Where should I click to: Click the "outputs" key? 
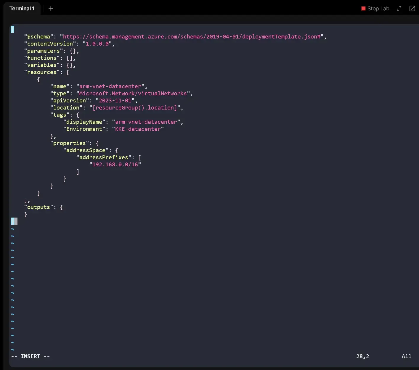38,207
